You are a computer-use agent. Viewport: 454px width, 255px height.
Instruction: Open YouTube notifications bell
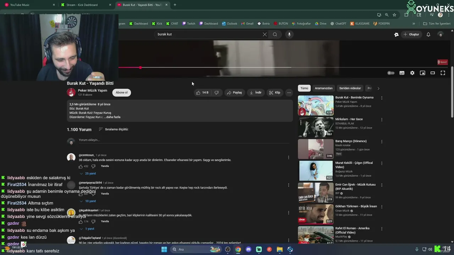point(428,34)
